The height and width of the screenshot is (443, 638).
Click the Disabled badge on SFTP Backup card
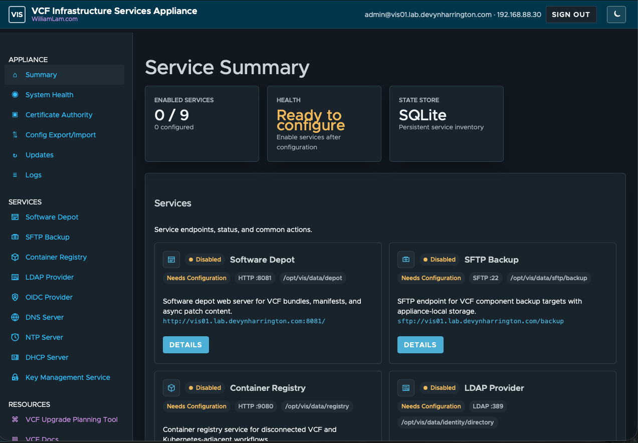(x=440, y=260)
